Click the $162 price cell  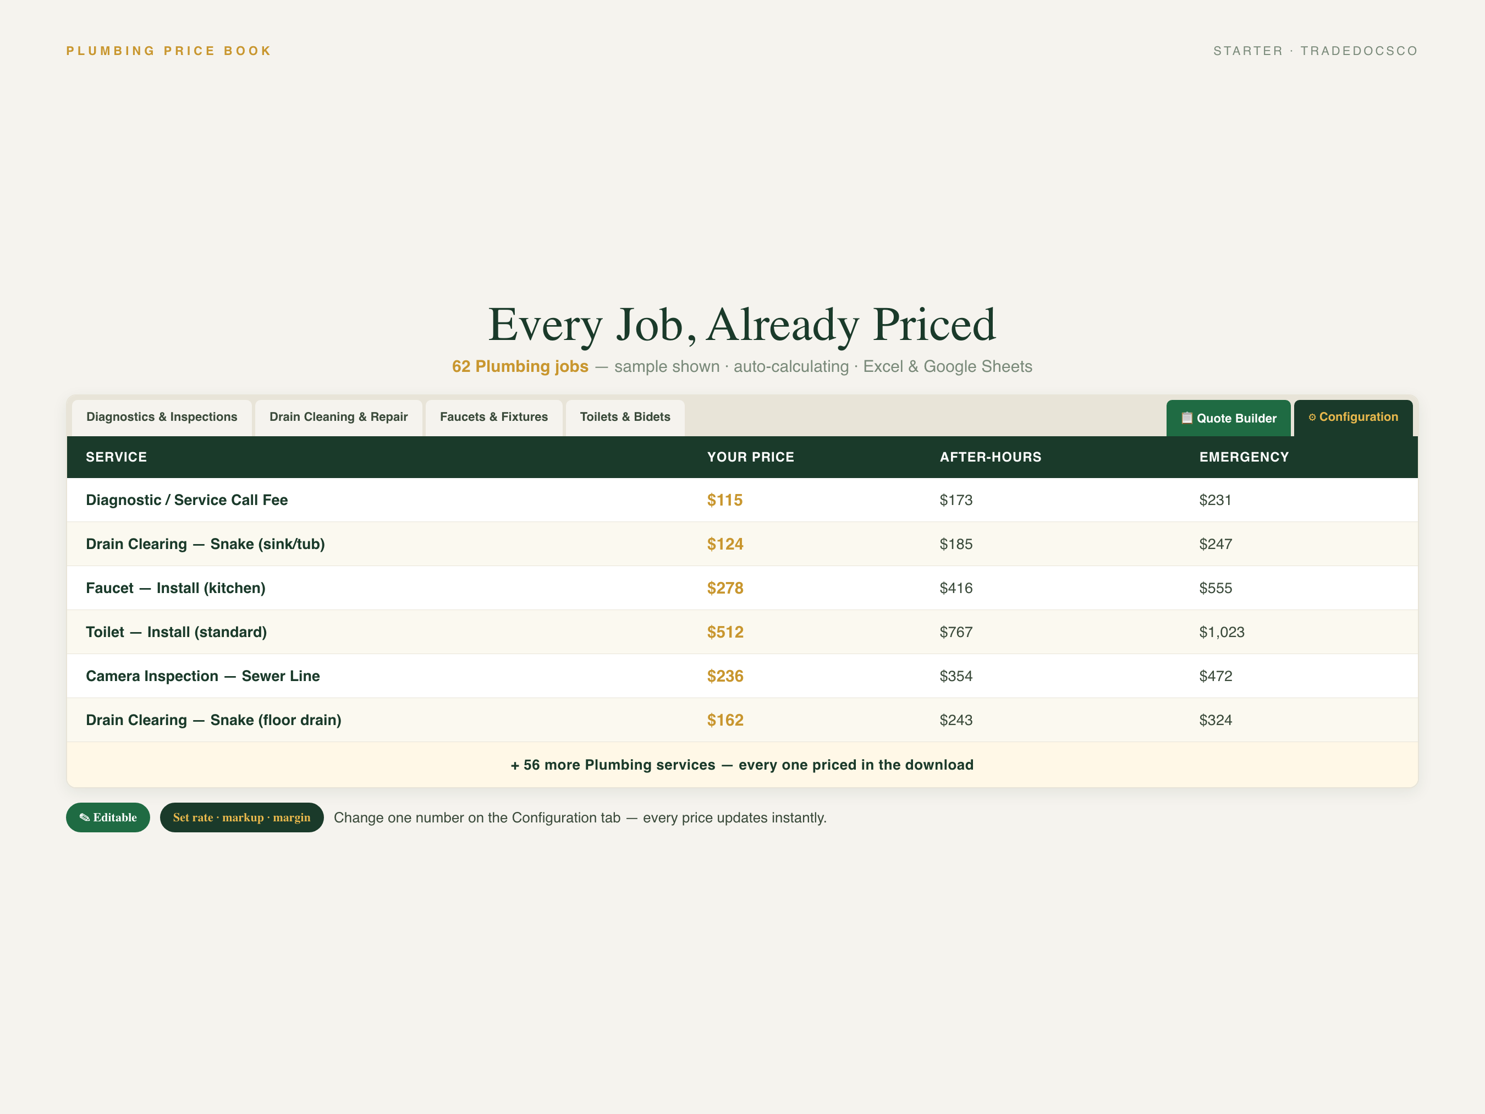point(725,720)
